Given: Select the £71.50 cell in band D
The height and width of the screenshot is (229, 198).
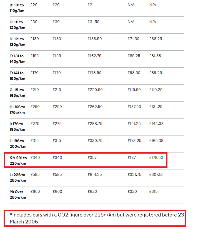Looking at the screenshot, I should [133, 39].
